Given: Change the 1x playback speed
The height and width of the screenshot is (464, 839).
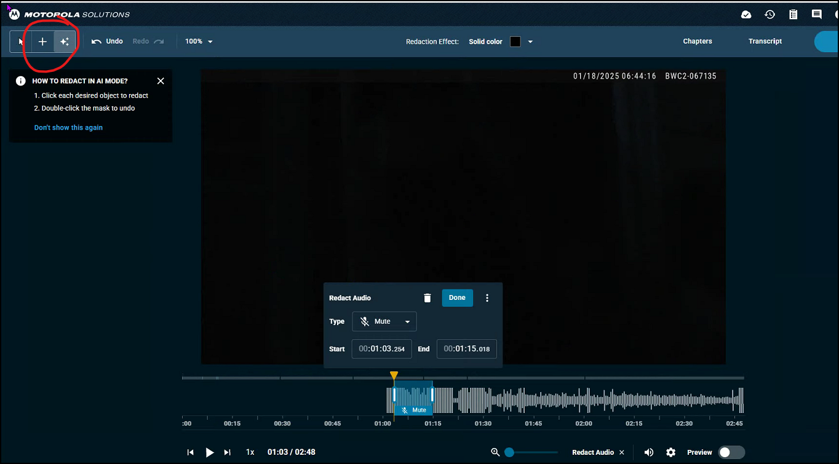Looking at the screenshot, I should click(250, 452).
